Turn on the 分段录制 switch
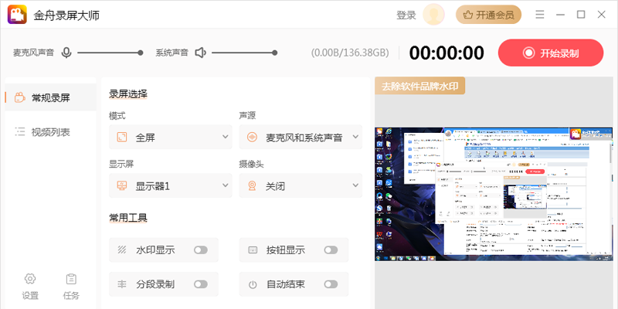This screenshot has height=309, width=618. pyautogui.click(x=201, y=284)
